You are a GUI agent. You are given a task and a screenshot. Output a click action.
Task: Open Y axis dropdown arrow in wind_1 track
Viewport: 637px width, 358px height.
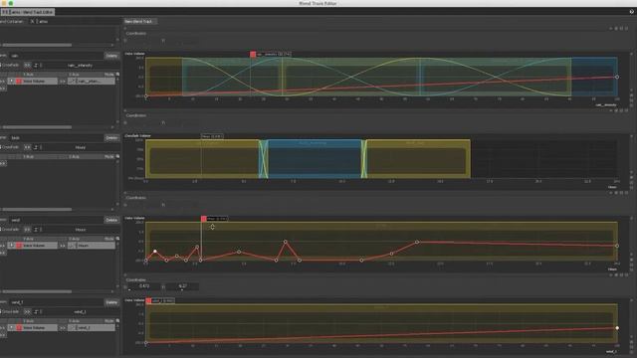pyautogui.click(x=11, y=327)
